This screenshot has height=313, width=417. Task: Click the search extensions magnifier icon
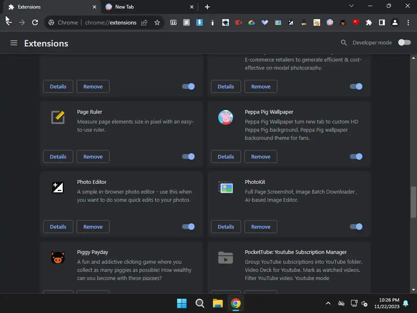coord(344,42)
